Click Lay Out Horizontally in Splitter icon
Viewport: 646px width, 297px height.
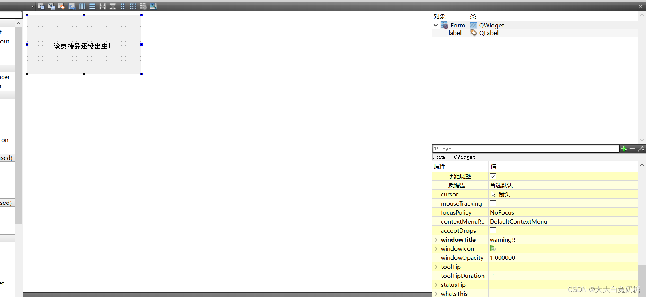[x=102, y=6]
